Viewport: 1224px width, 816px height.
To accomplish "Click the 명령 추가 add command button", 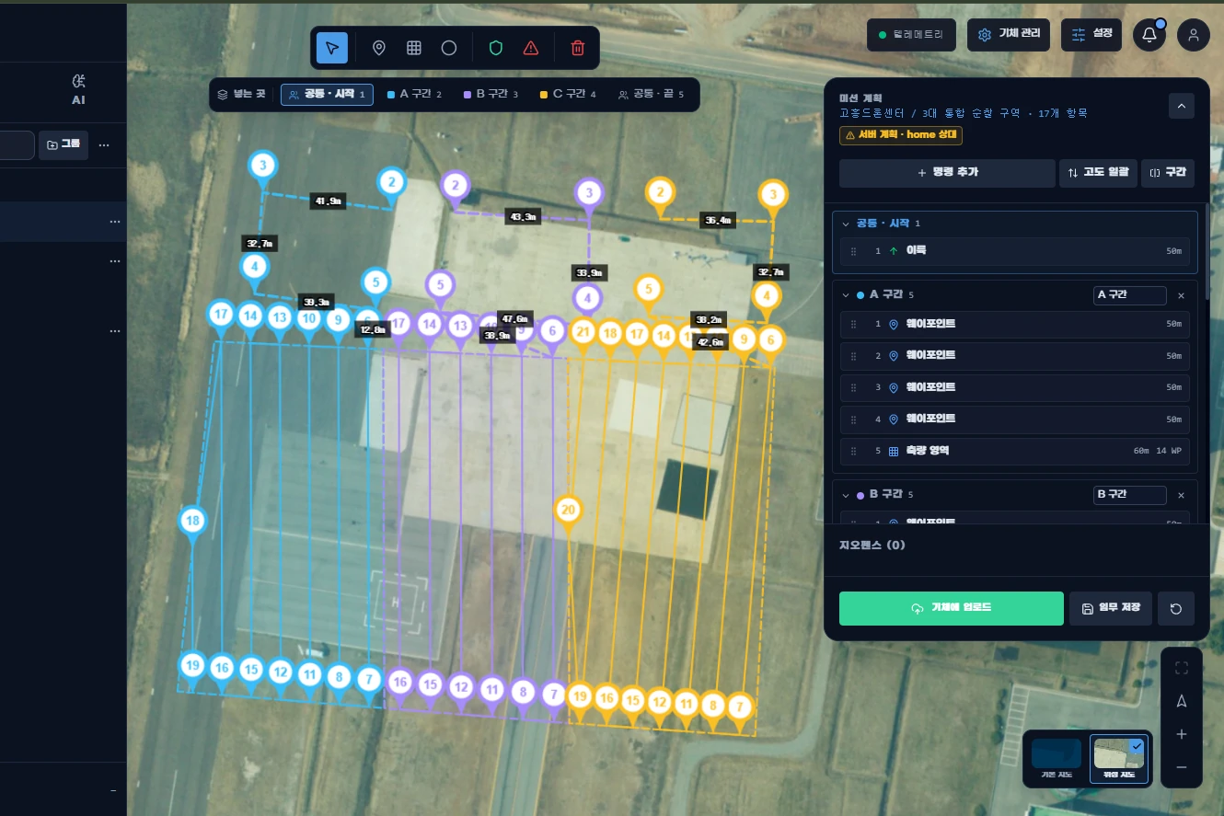I will pyautogui.click(x=947, y=173).
